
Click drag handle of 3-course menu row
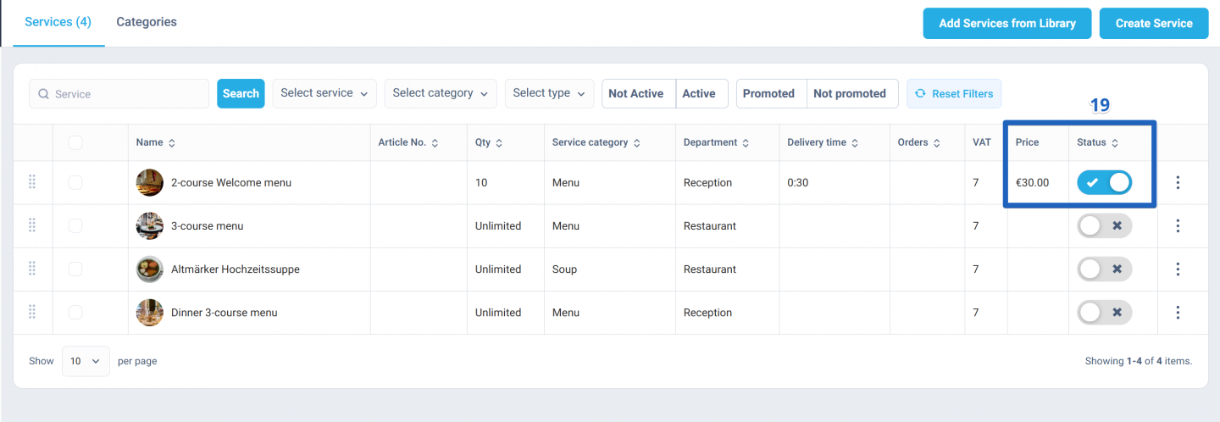coord(32,225)
